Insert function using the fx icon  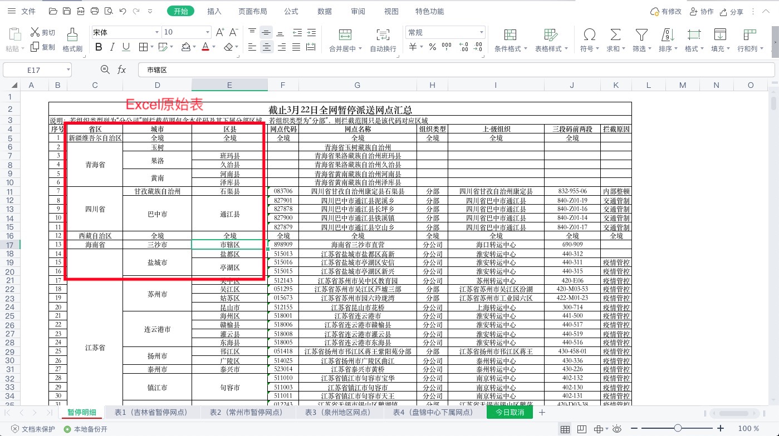point(121,70)
